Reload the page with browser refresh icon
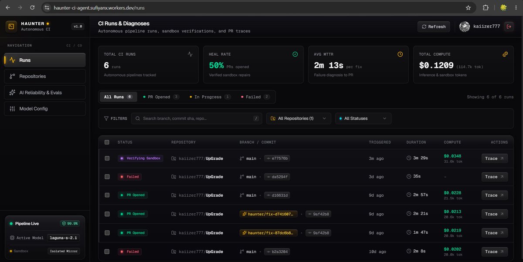This screenshot has height=262, width=523. [33, 7]
